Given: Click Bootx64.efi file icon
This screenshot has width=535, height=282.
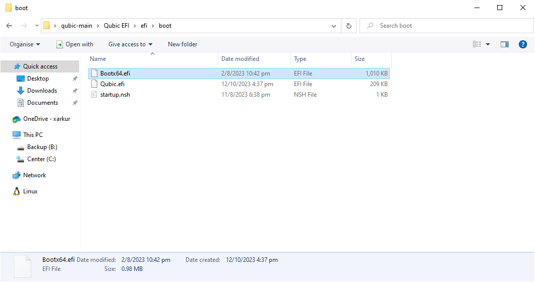Looking at the screenshot, I should [94, 73].
